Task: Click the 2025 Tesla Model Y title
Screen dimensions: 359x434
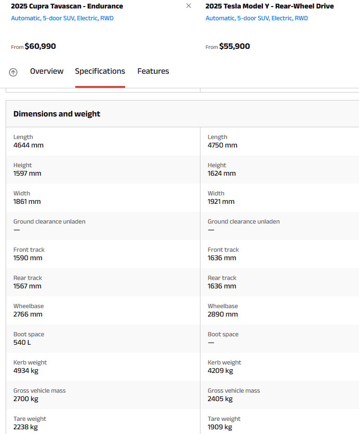Action: click(x=270, y=6)
